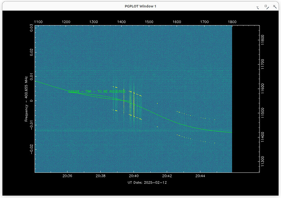Click the green satellite label '62688 – TBA'
281x198 pixels.
97,91
